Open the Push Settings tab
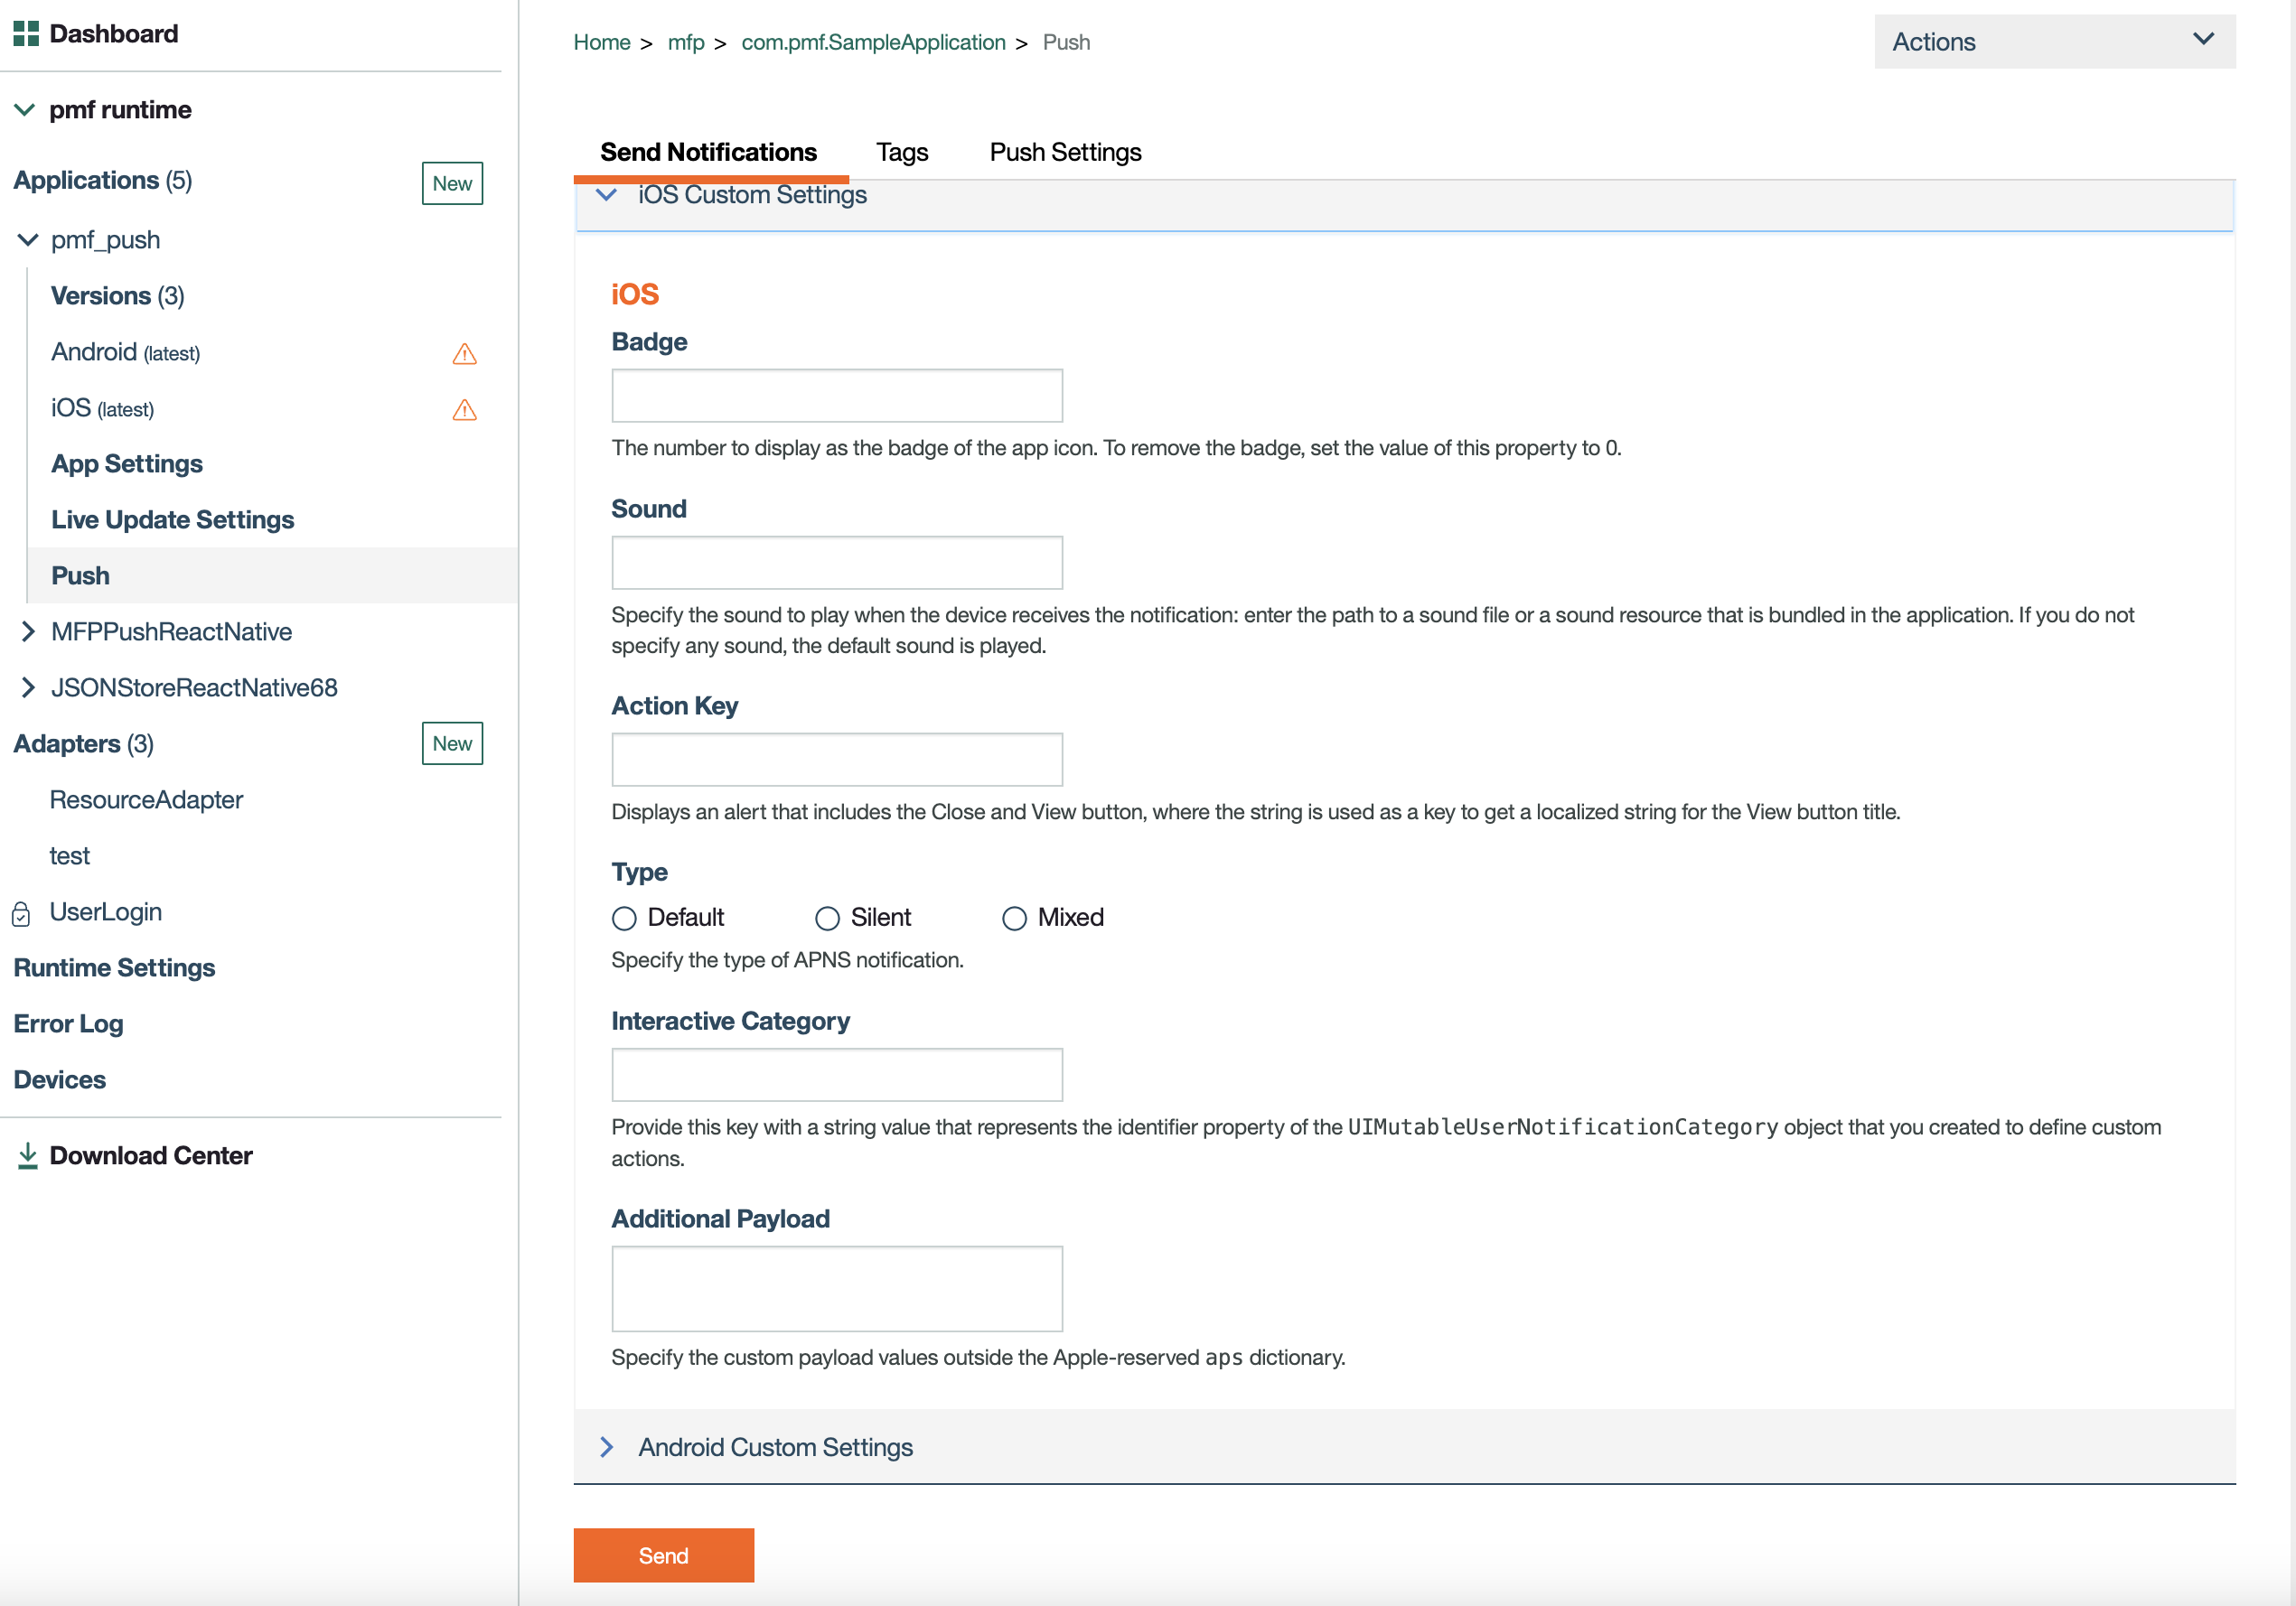This screenshot has width=2296, height=1606. (x=1065, y=152)
